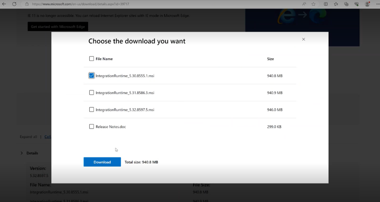The width and height of the screenshot is (380, 202).
Task: Add page to favorites with the star icon
Action: pyautogui.click(x=313, y=4)
